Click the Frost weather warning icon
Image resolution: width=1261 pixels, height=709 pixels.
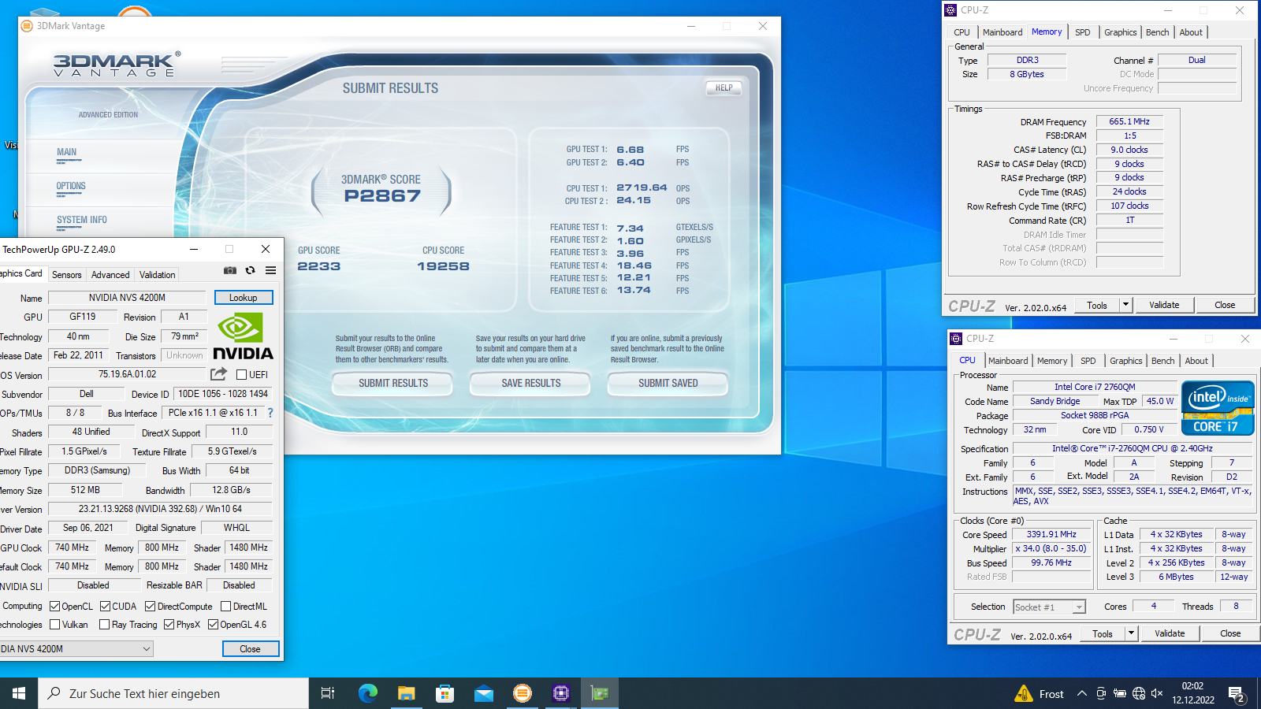coord(1024,693)
